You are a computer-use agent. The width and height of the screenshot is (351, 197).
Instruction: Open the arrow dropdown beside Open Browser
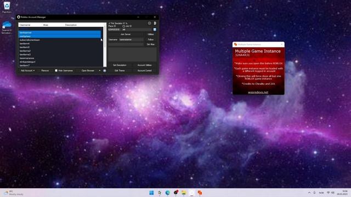click(x=100, y=71)
